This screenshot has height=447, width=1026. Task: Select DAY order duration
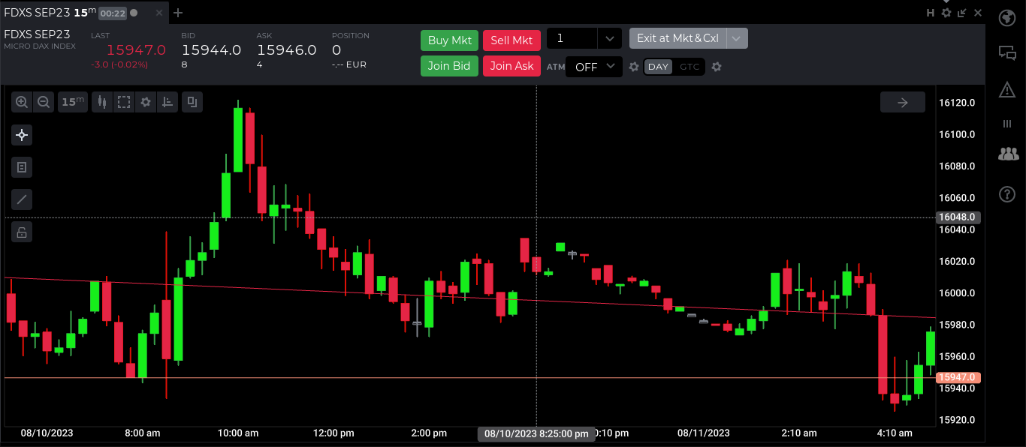coord(659,67)
